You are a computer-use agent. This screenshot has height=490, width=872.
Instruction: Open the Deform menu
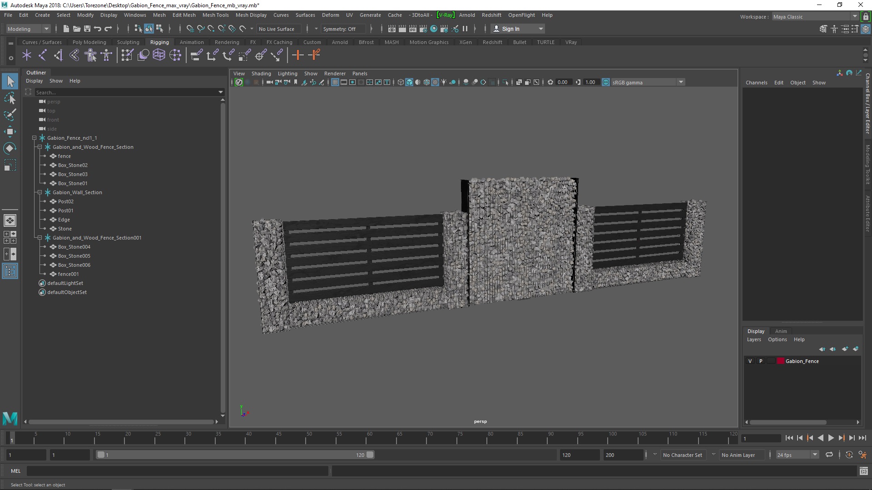tap(330, 15)
